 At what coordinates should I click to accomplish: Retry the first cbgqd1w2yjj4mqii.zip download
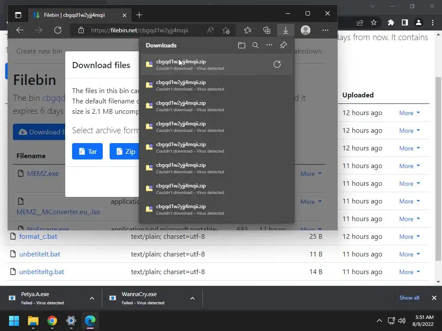click(x=277, y=65)
